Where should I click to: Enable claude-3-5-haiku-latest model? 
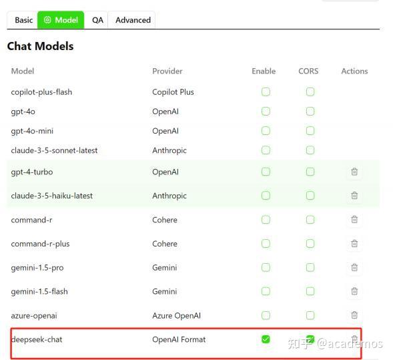pos(266,196)
